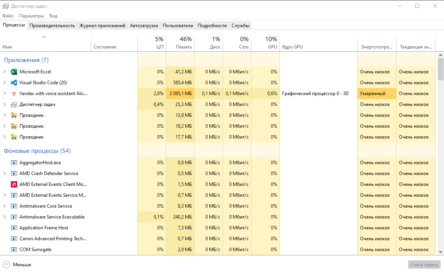The height and width of the screenshot is (274, 444).
Task: Click the Yandex browser icon
Action: (14, 94)
